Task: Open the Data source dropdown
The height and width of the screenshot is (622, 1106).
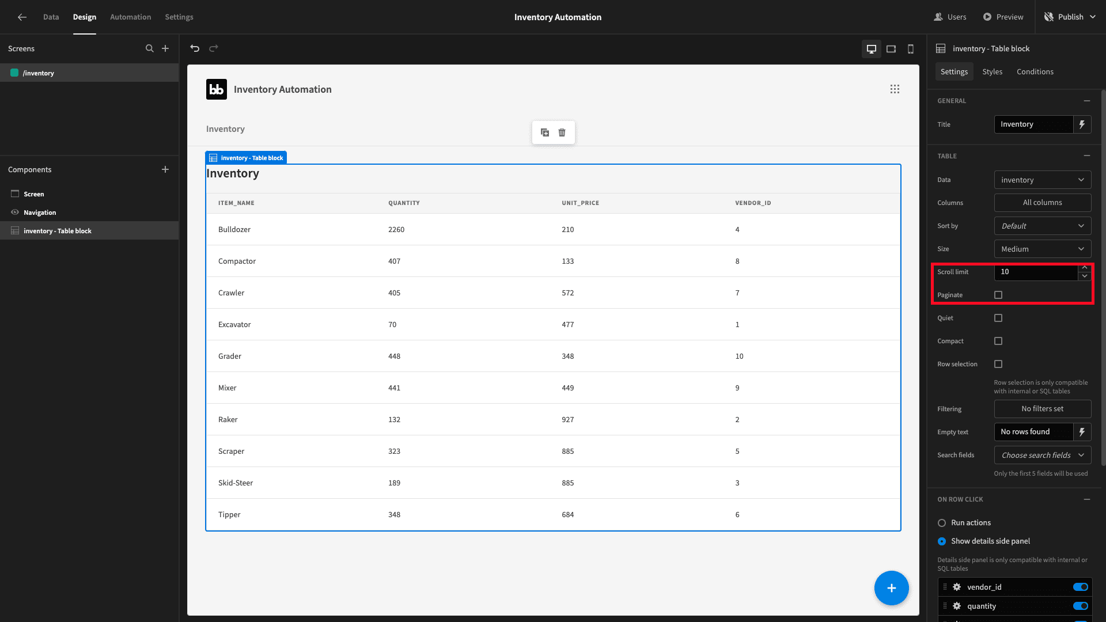Action: [x=1043, y=180]
